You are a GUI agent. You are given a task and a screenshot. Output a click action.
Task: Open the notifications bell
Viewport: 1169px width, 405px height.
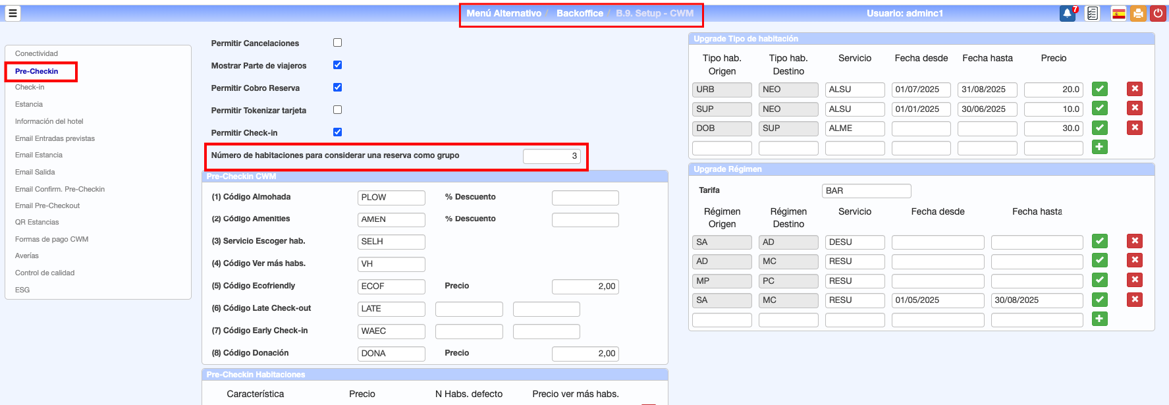point(1067,13)
